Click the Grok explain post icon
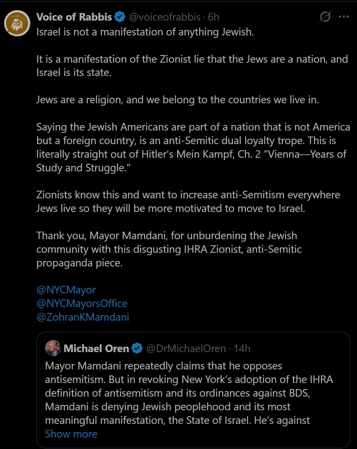The height and width of the screenshot is (449, 357). (325, 17)
